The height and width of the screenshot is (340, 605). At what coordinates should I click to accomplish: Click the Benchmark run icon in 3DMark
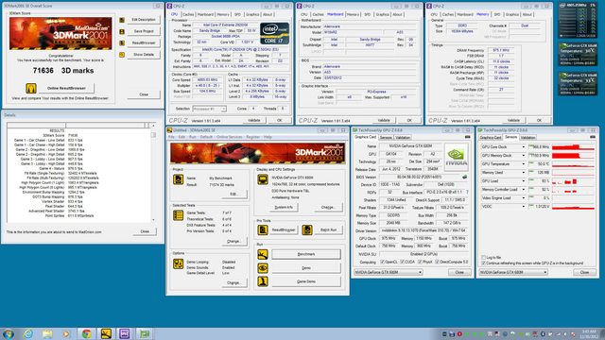(x=263, y=254)
